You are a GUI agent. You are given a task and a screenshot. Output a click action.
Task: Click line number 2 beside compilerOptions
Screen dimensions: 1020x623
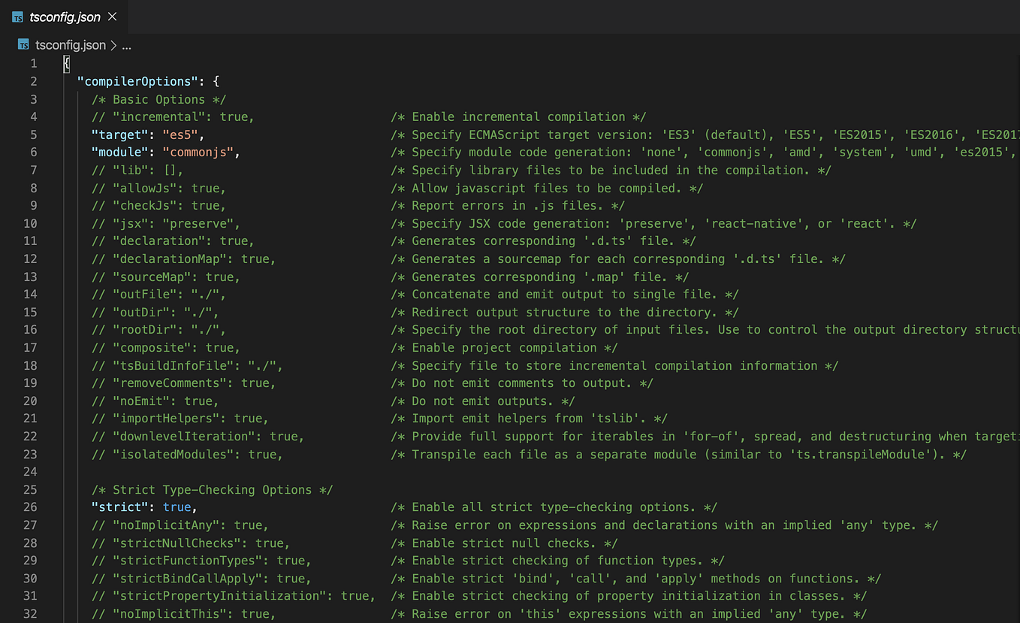tap(33, 81)
